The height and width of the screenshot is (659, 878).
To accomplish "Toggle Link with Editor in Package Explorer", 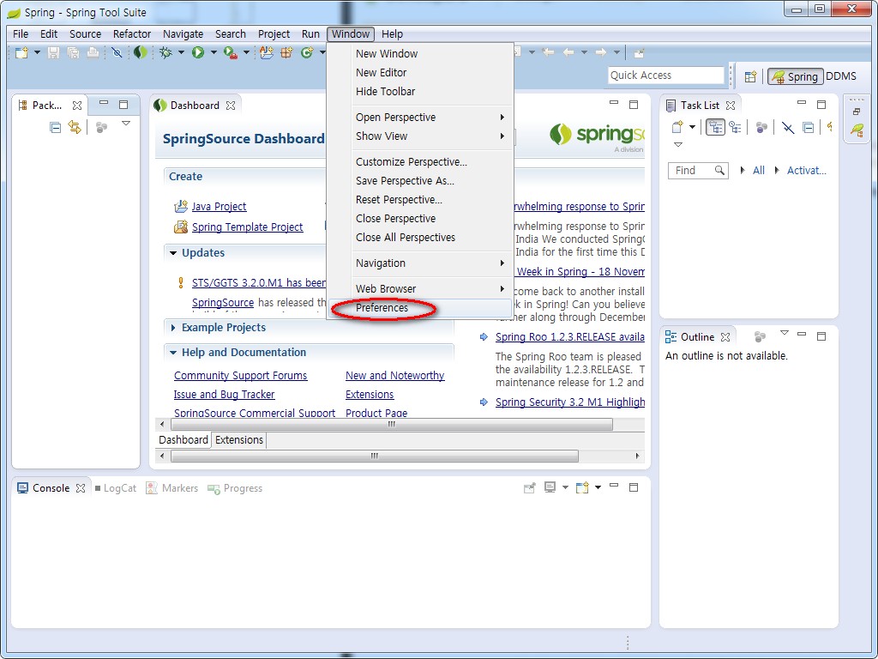I will pyautogui.click(x=75, y=127).
